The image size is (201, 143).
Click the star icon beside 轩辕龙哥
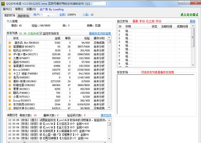pos(10,85)
